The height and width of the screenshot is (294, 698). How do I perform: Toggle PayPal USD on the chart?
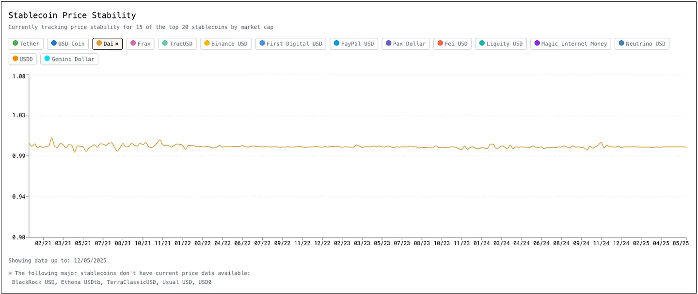(354, 44)
